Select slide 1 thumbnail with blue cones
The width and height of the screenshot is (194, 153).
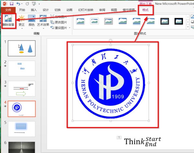[x=21, y=48]
